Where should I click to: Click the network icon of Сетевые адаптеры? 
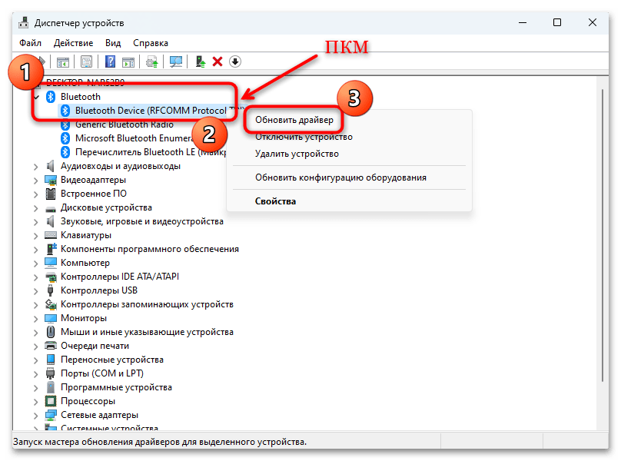click(x=51, y=415)
